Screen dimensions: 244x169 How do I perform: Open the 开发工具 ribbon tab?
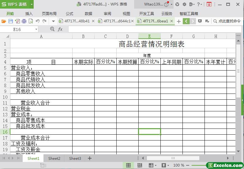tap(146, 14)
